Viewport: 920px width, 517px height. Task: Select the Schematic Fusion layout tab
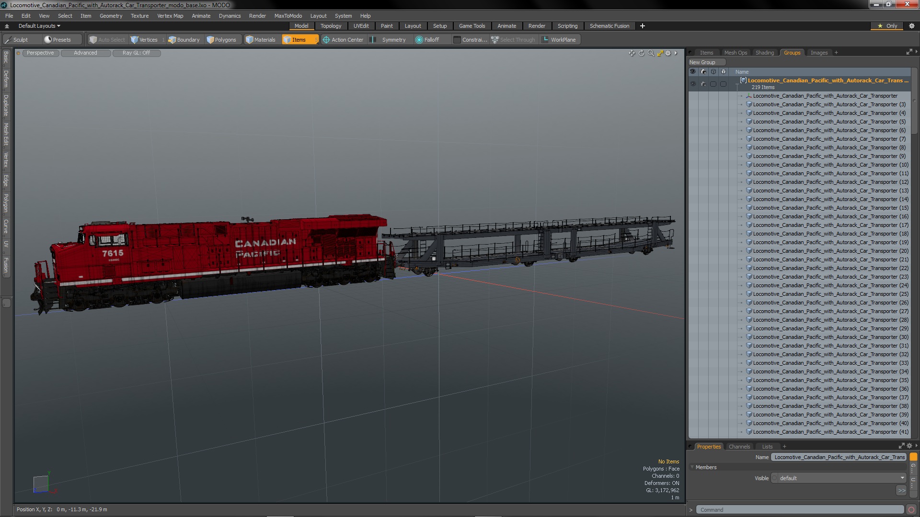pos(609,26)
